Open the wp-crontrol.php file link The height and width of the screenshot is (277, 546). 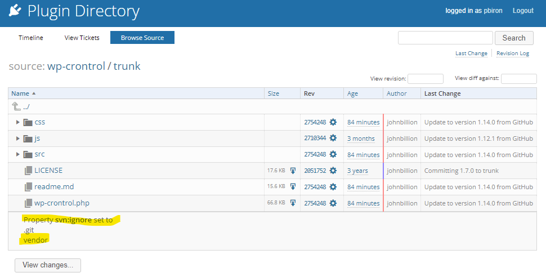[x=62, y=203]
